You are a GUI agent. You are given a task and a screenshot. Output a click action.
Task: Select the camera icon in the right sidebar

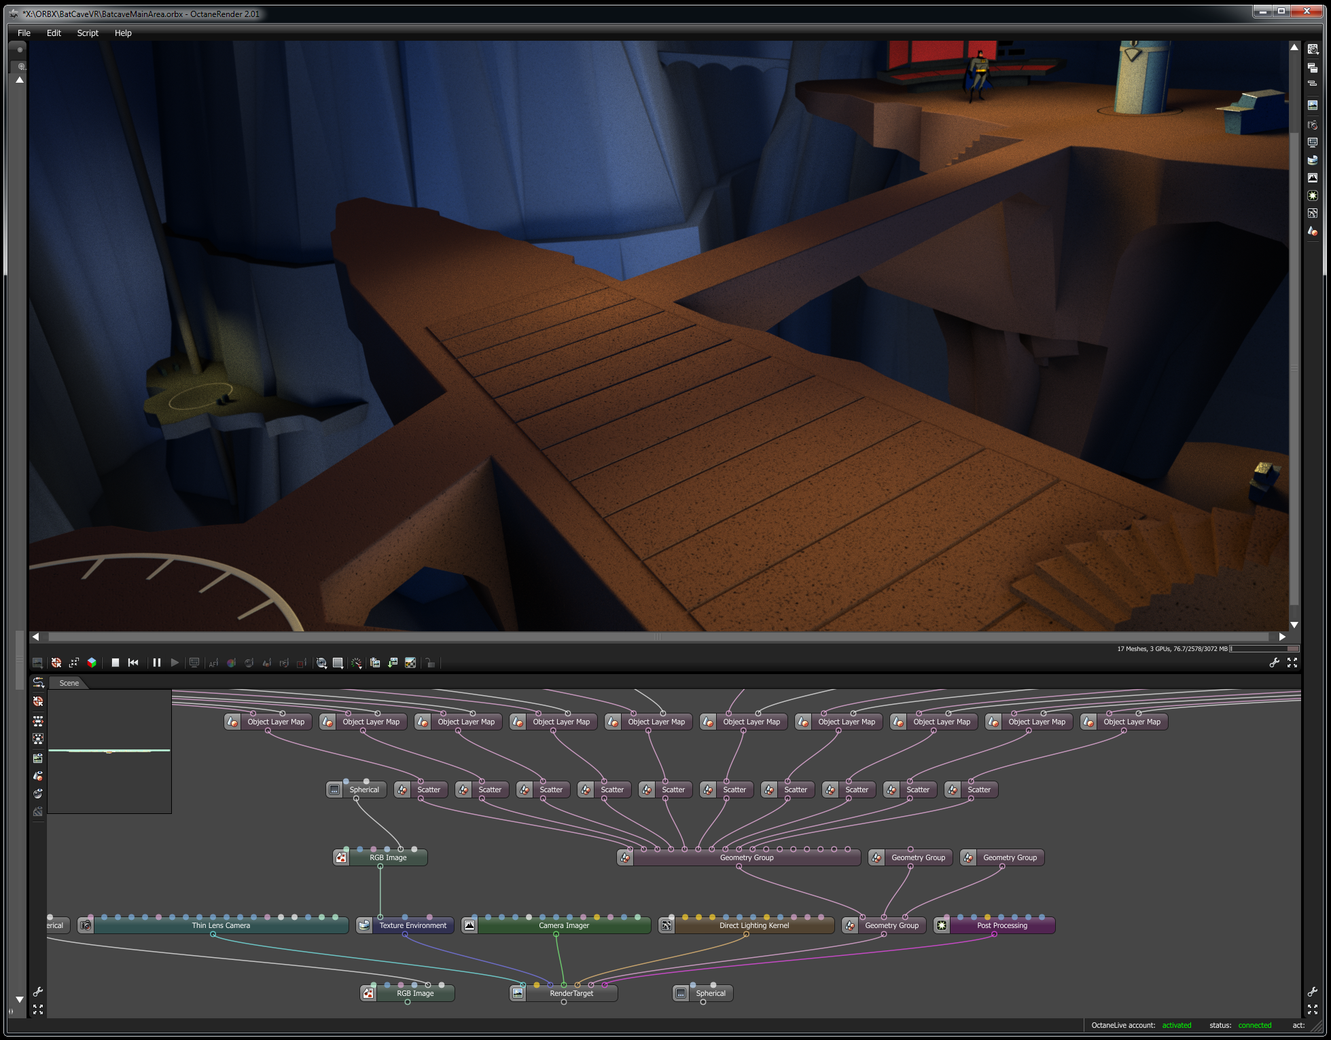1313,125
